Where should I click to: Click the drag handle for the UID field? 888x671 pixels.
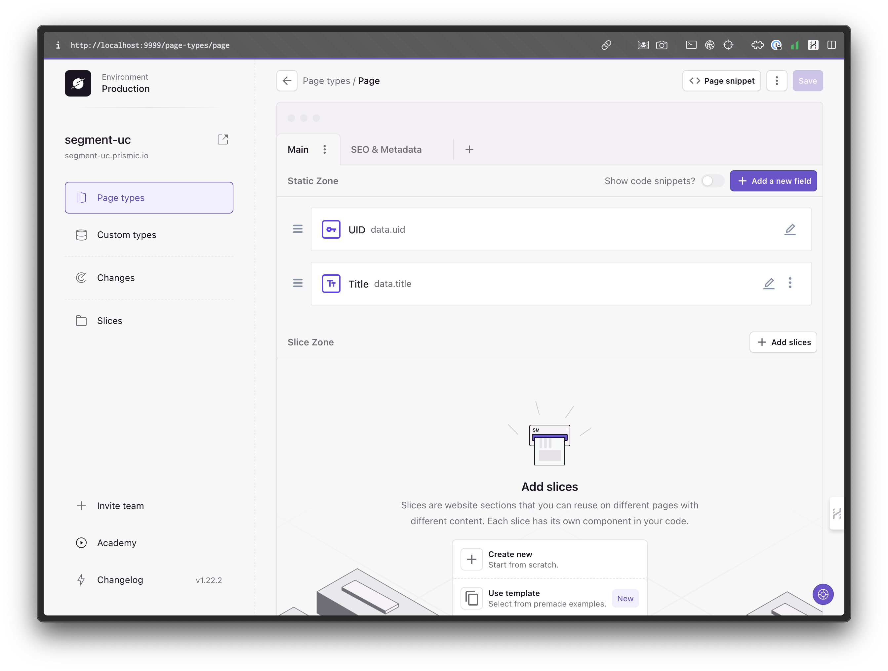tap(298, 229)
